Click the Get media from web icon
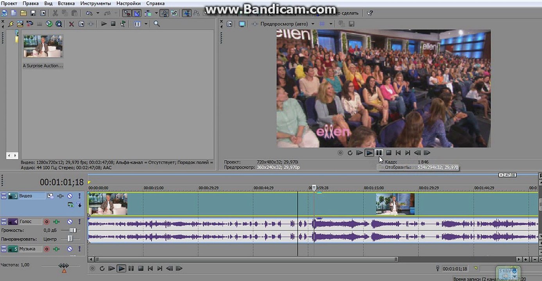This screenshot has height=281, width=542. (59, 24)
